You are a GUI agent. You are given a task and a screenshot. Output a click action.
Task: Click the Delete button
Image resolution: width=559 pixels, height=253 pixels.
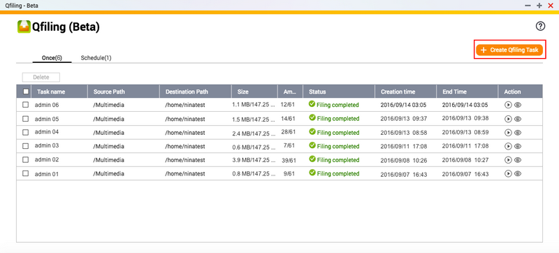pos(41,78)
